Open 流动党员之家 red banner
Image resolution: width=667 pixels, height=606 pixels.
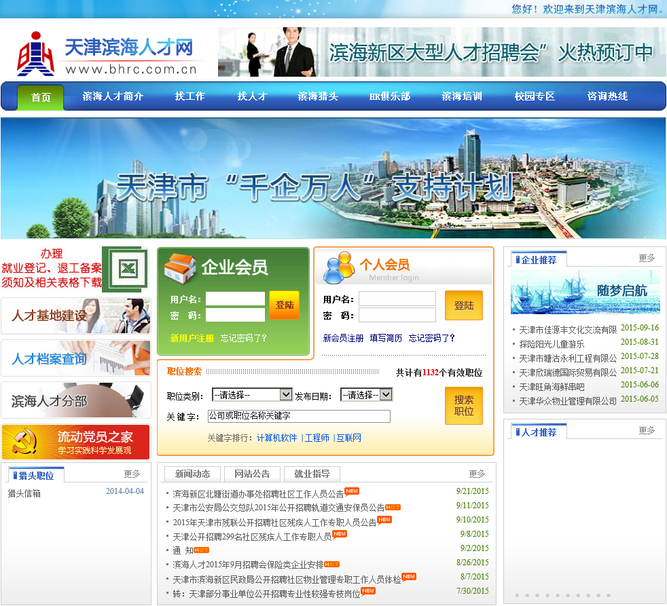[x=75, y=442]
